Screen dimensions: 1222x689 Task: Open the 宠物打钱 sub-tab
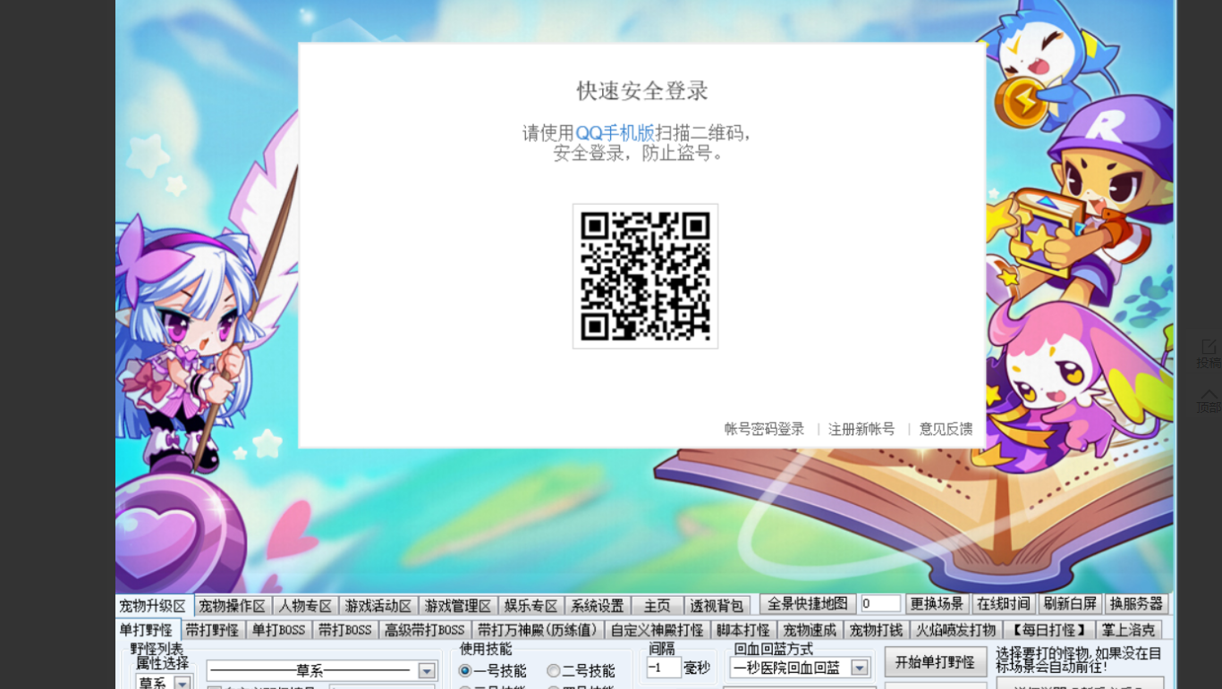[x=877, y=630]
